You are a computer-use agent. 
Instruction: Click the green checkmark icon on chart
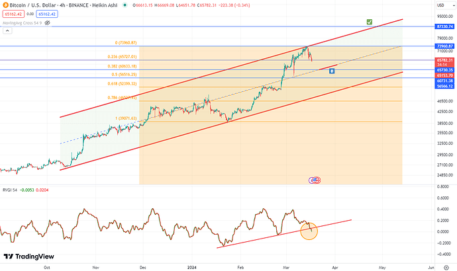pos(370,22)
